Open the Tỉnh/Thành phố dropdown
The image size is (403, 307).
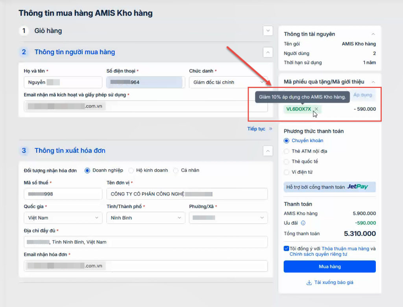click(146, 218)
